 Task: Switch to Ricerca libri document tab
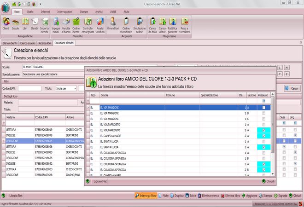(45, 43)
